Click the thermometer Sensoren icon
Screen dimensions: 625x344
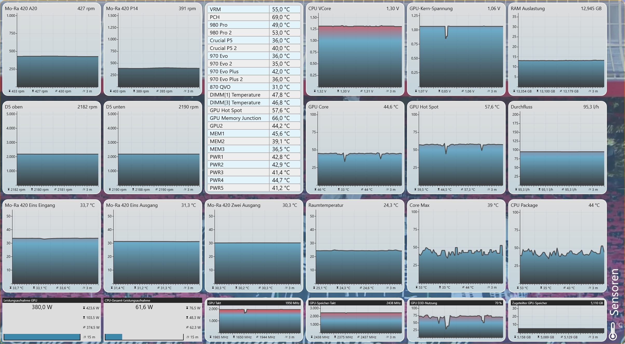coord(613,331)
